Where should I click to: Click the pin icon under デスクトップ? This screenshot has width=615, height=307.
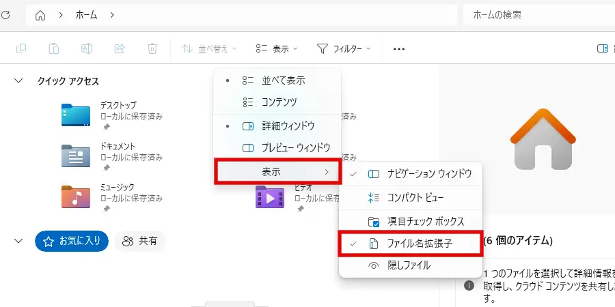click(106, 128)
